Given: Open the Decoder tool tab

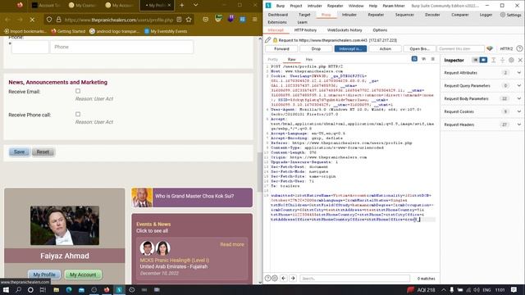Looking at the screenshot, I should point(432,15).
